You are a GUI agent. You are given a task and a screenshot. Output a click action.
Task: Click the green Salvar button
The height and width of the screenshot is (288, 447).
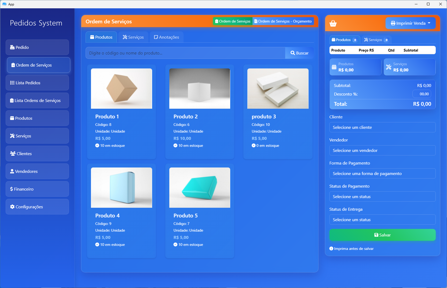pos(382,235)
